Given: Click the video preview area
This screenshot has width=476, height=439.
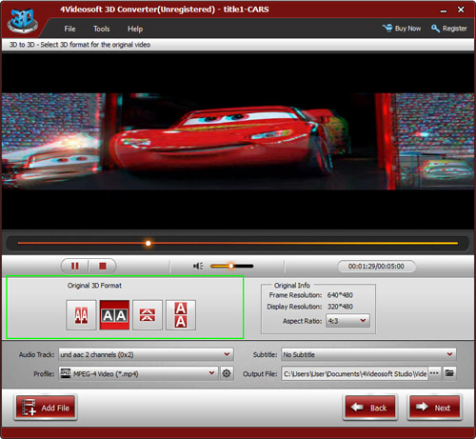Looking at the screenshot, I should (238, 142).
